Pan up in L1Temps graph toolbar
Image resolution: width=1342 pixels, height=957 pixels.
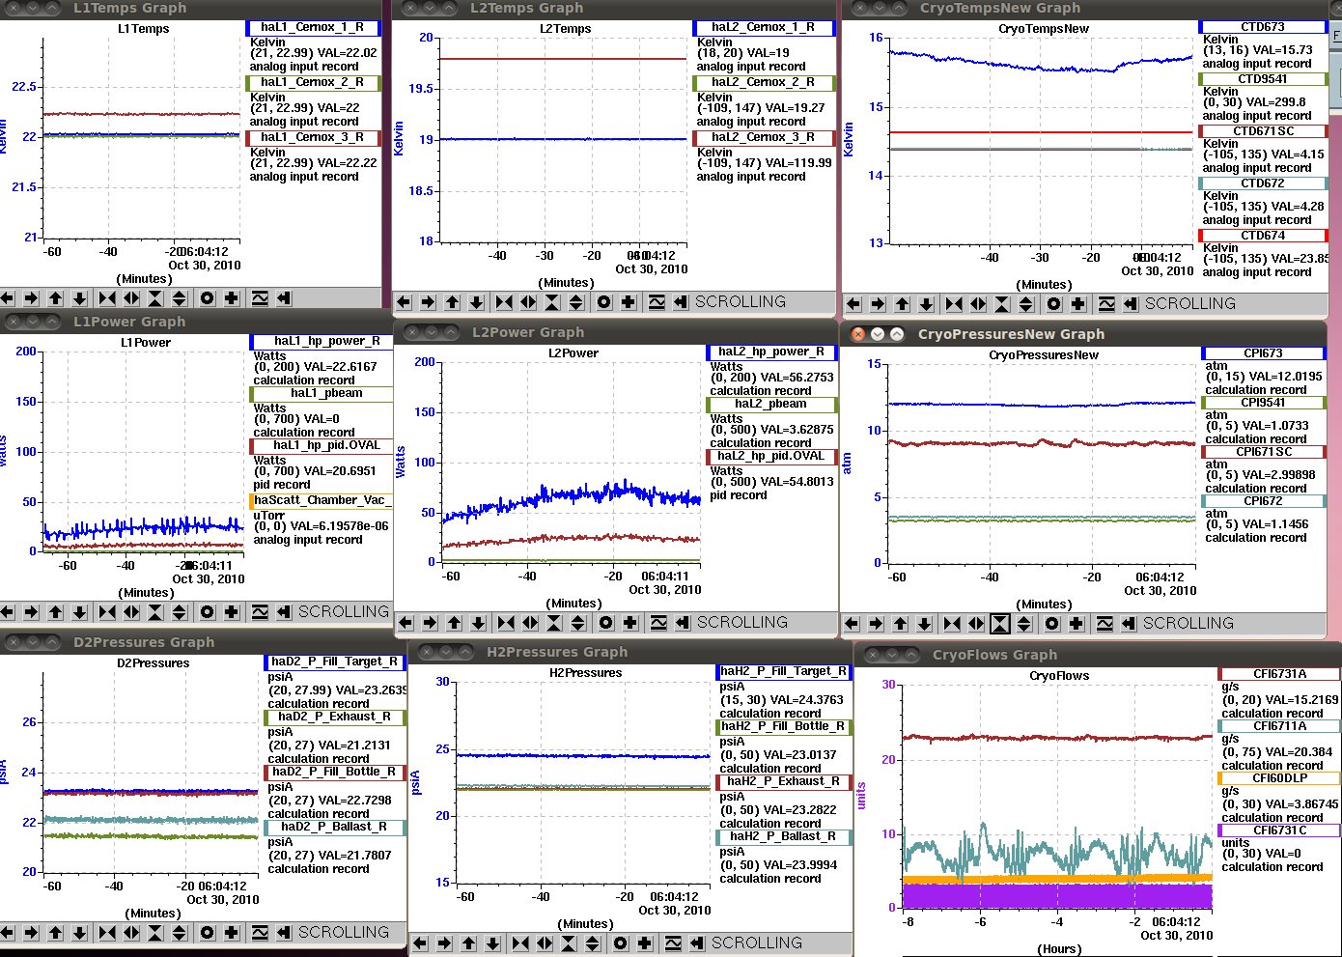(55, 298)
